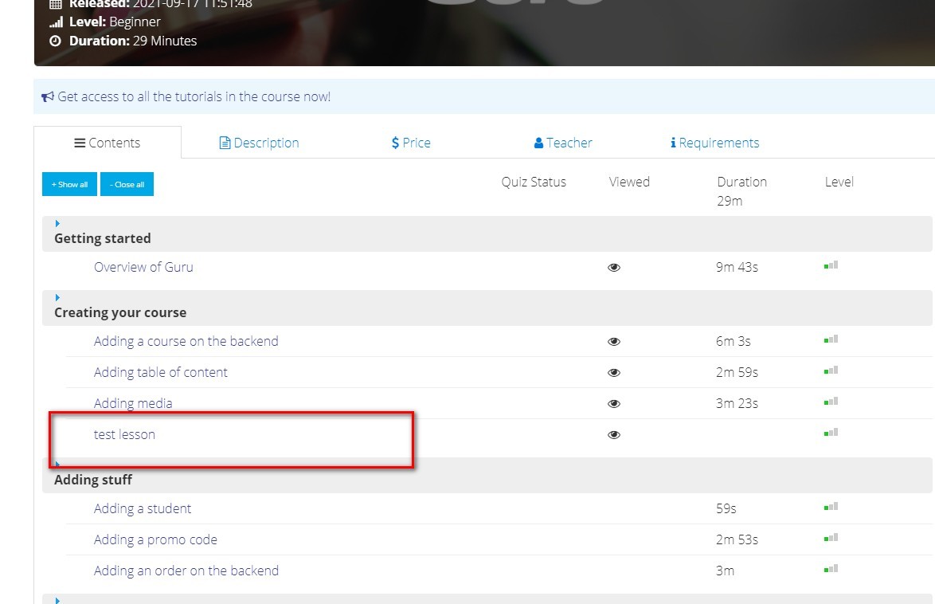Open the test lesson link

click(124, 434)
